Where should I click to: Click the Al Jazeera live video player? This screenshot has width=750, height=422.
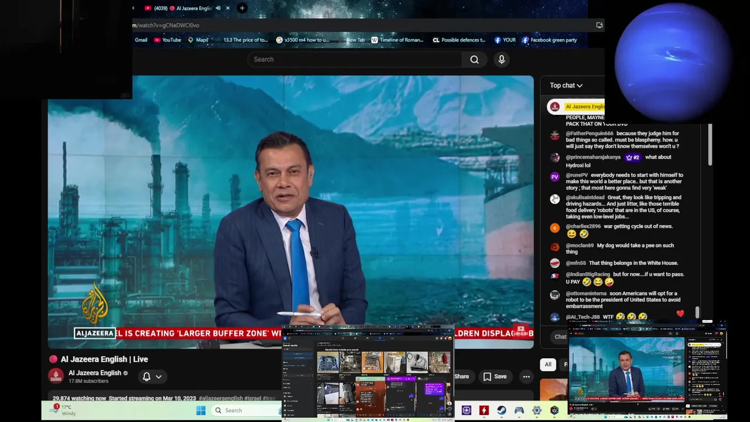[x=291, y=211]
